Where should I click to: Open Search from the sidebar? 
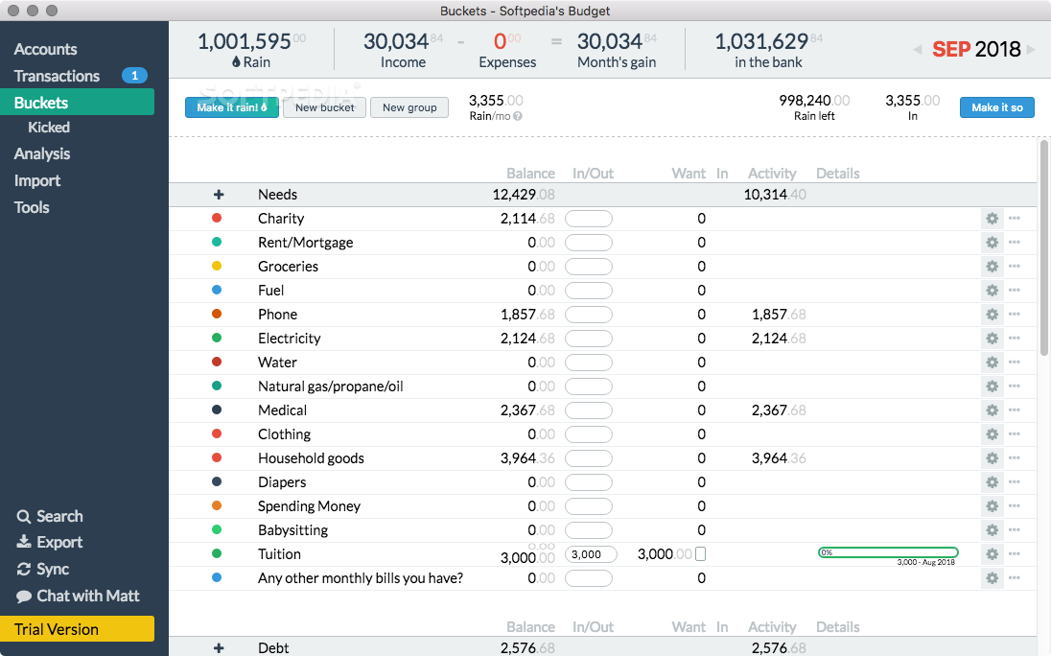[x=50, y=517]
